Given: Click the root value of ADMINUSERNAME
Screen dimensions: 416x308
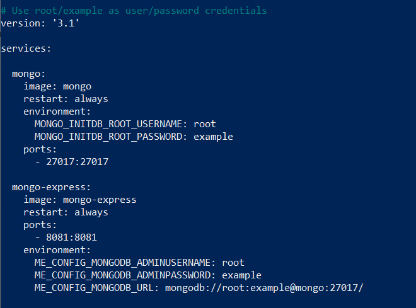Looking at the screenshot, I should (x=233, y=263).
